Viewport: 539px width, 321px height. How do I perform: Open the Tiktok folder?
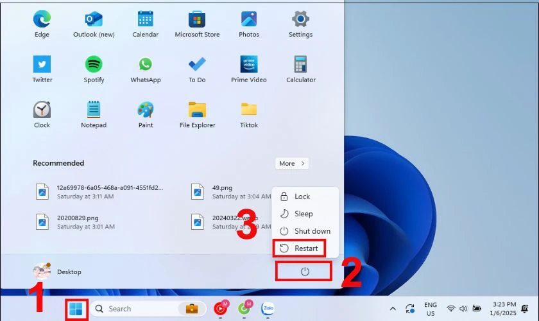[x=249, y=114]
